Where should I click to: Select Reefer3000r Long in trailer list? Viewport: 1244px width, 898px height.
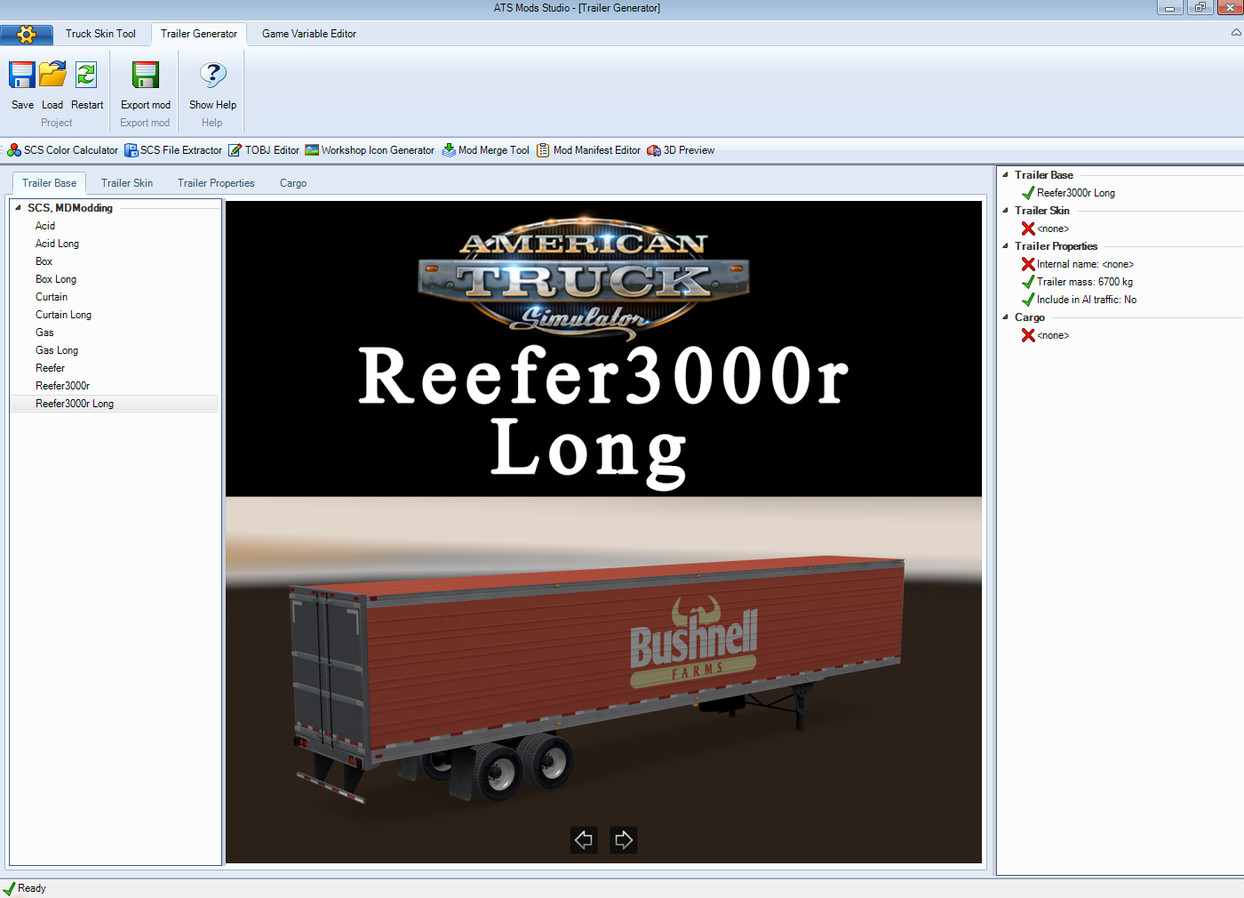coord(114,404)
